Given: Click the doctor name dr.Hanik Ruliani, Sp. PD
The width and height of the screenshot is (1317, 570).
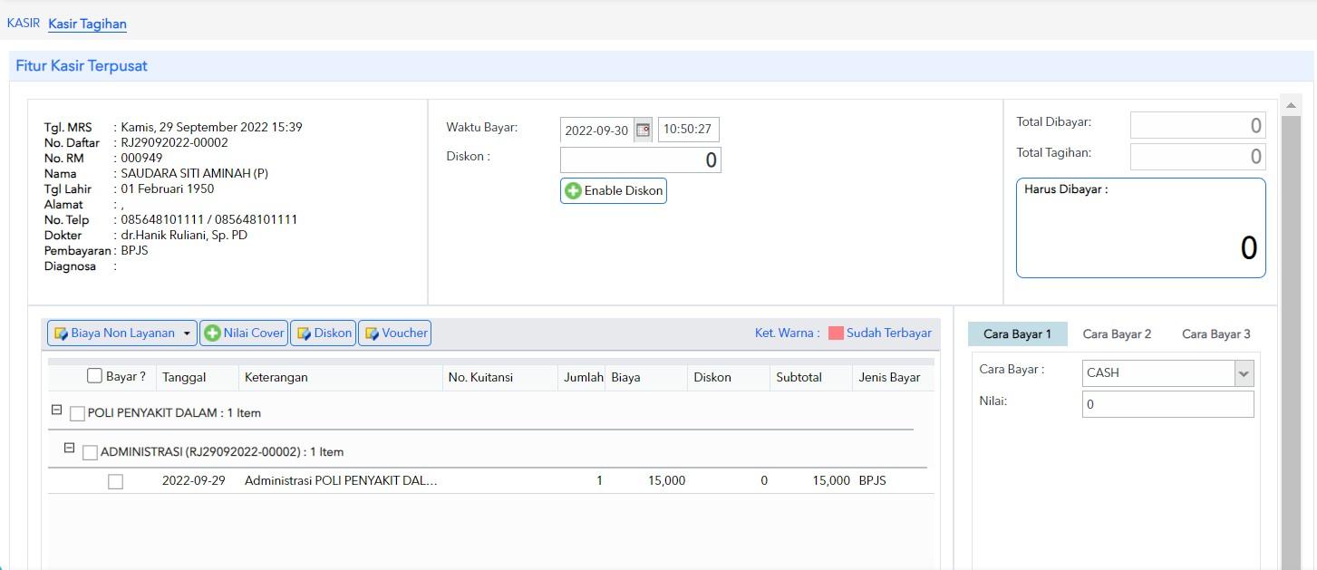Looking at the screenshot, I should coord(185,235).
